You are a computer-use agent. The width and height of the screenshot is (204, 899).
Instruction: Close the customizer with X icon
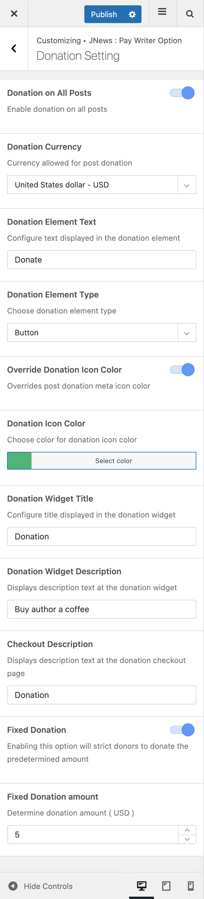pos(14,14)
